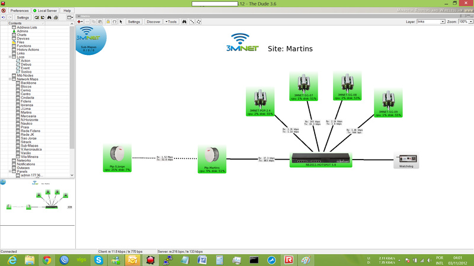
Task: Open Internet Explorer from taskbar
Action: click(x=12, y=260)
